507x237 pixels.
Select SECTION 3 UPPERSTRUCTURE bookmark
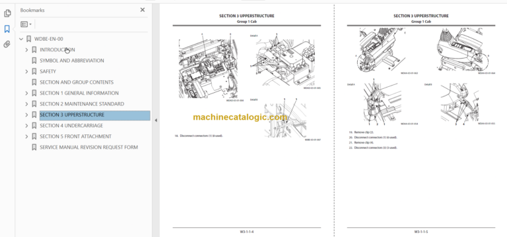(x=95, y=115)
